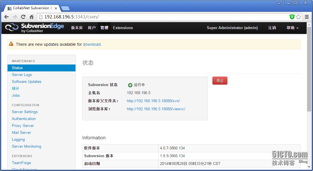
Task: Open the browser home page icon
Action: click(x=31, y=17)
